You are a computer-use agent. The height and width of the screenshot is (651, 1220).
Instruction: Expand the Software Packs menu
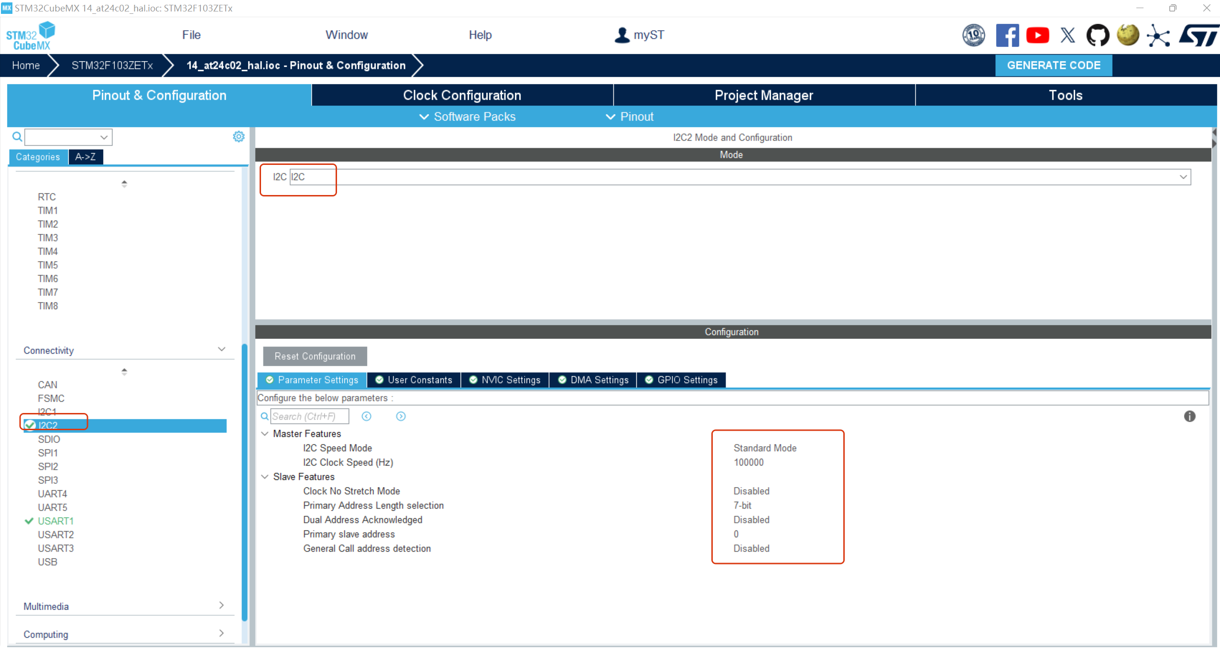pyautogui.click(x=467, y=117)
